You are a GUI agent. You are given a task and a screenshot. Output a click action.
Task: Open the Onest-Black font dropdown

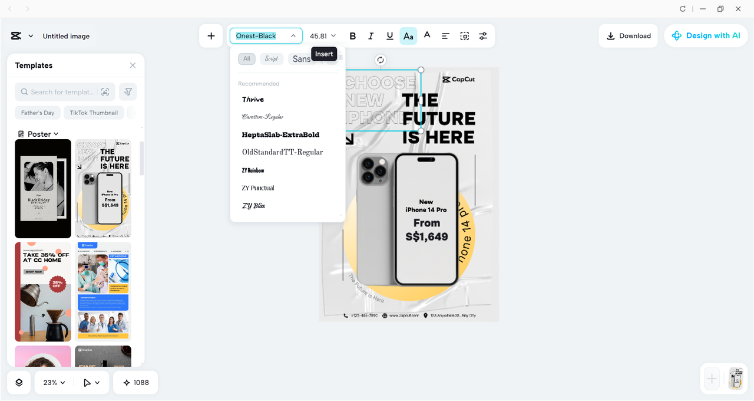(266, 36)
